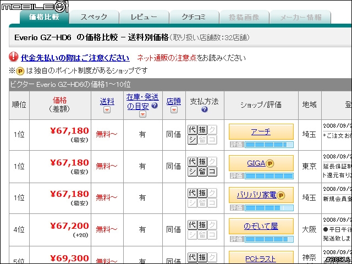Click シ payment icon in アーチ row

[x=193, y=140]
